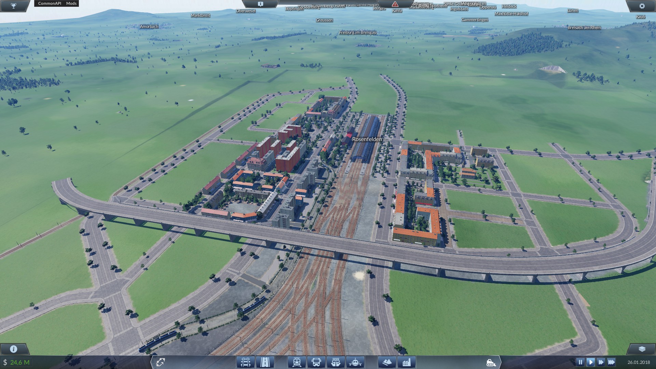Open the terrain landscaping tool
This screenshot has height=369, width=656.
point(387,362)
